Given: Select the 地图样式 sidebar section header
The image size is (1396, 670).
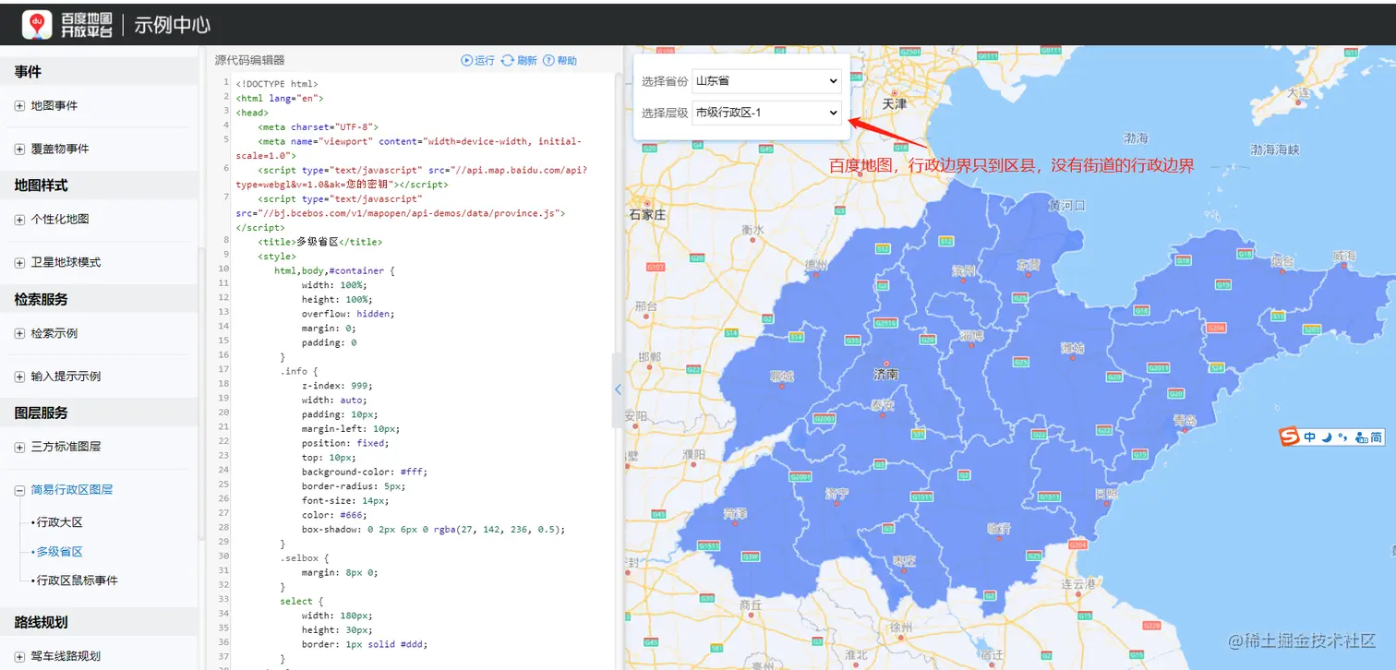Looking at the screenshot, I should tap(99, 185).
